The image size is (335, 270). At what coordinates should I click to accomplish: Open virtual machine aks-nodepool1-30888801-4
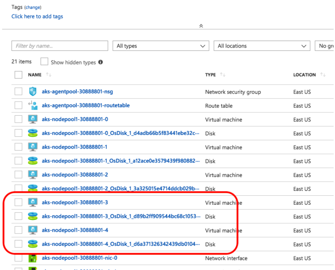coord(75,230)
